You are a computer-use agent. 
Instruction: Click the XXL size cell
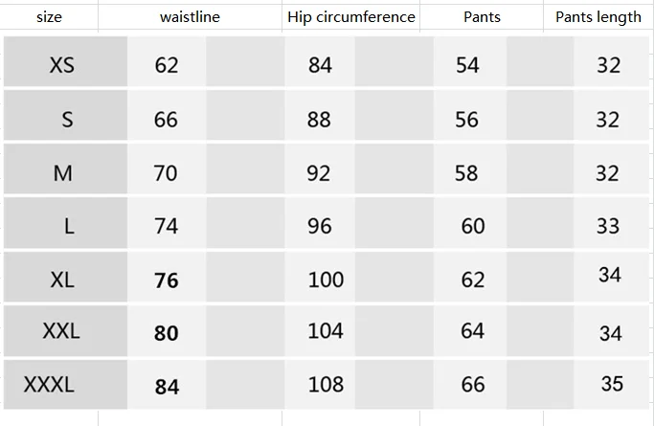65,331
